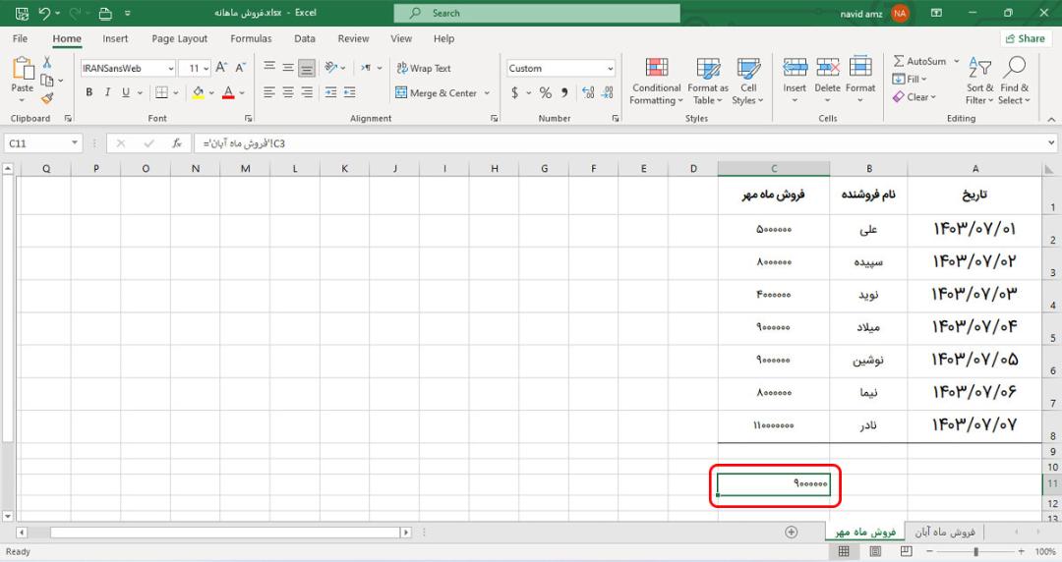The height and width of the screenshot is (562, 1062).
Task: Open the Fill Color dropdown arrow
Action: click(211, 92)
